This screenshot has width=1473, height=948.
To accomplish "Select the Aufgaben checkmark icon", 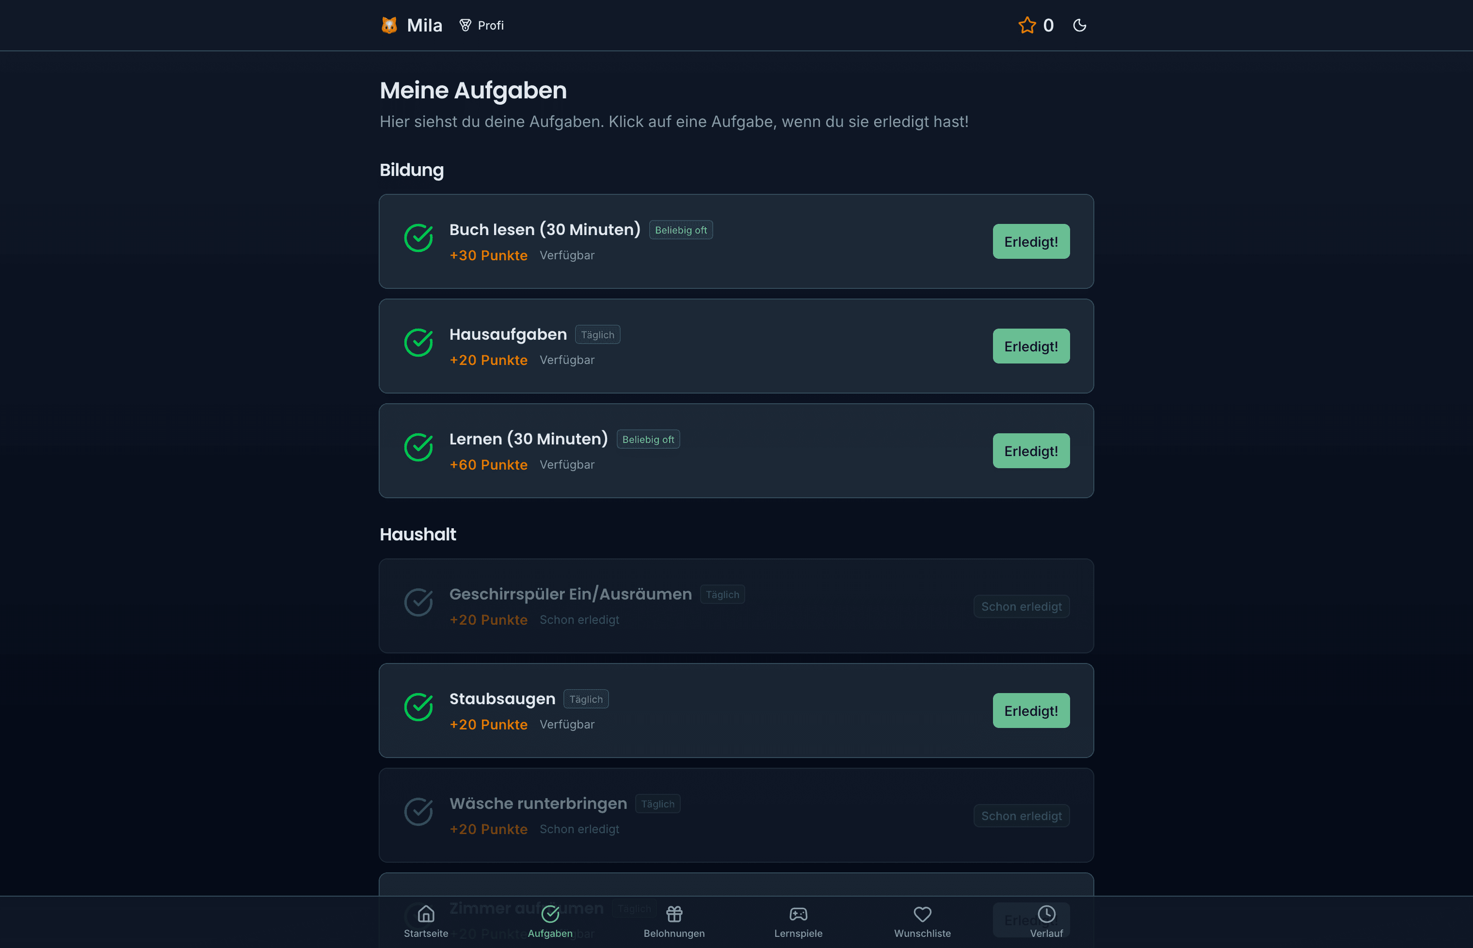I will click(550, 915).
